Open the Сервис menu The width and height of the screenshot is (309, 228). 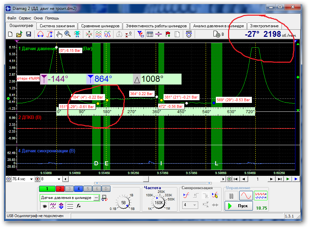point(25,18)
